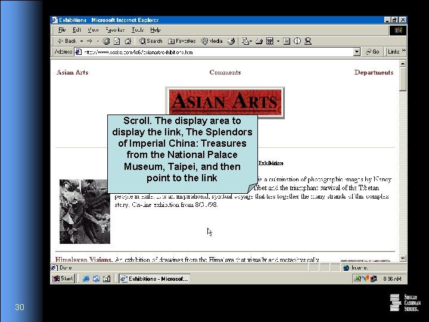Click Show Desktop Quick Launch icon

click(107, 278)
